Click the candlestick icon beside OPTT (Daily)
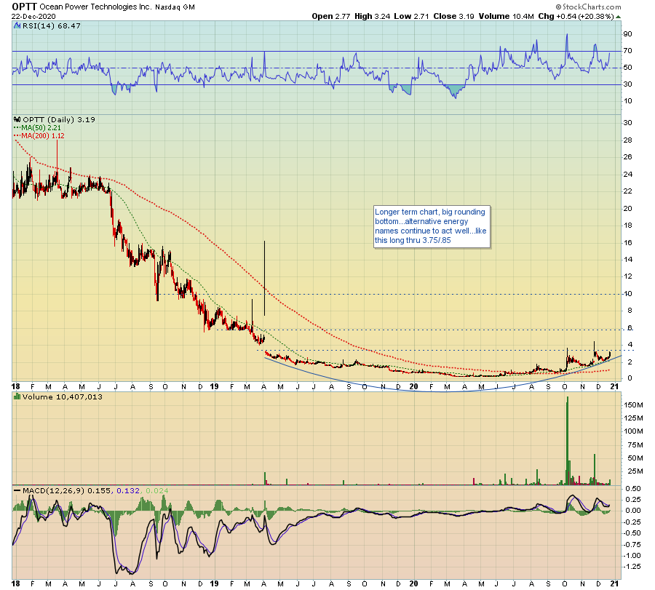This screenshot has height=590, width=655. [x=17, y=120]
